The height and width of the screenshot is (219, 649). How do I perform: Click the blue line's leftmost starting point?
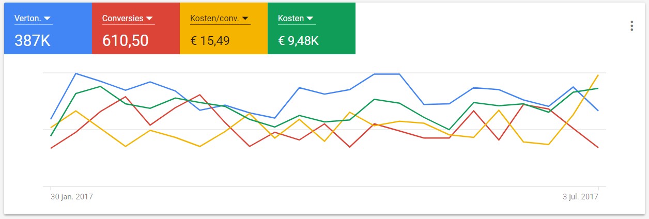[x=51, y=119]
